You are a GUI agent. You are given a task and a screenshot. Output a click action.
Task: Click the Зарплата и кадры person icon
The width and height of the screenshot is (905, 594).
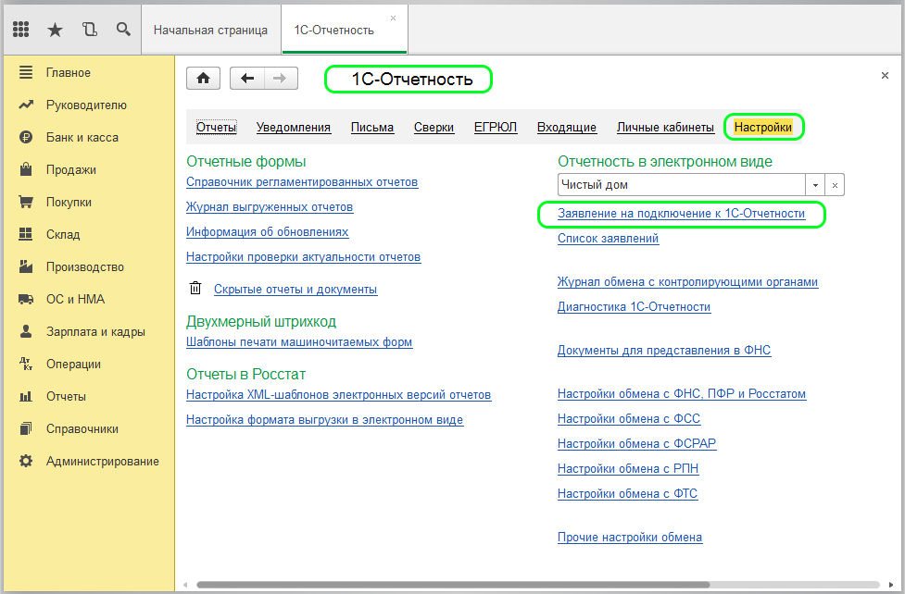(x=26, y=331)
